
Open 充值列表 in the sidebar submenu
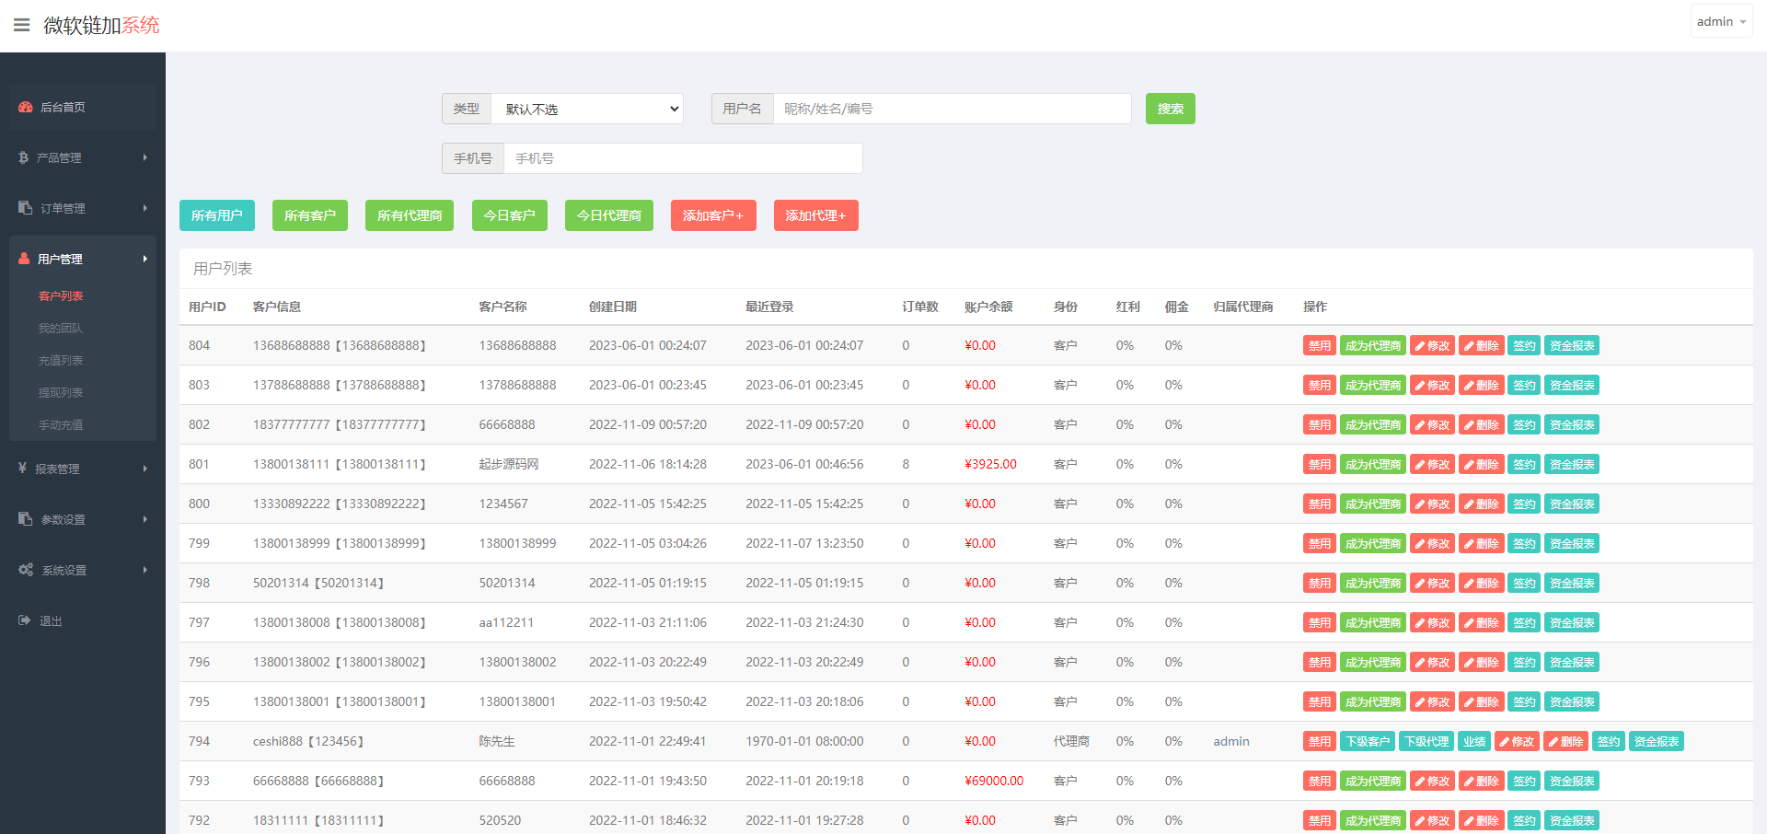pos(61,361)
